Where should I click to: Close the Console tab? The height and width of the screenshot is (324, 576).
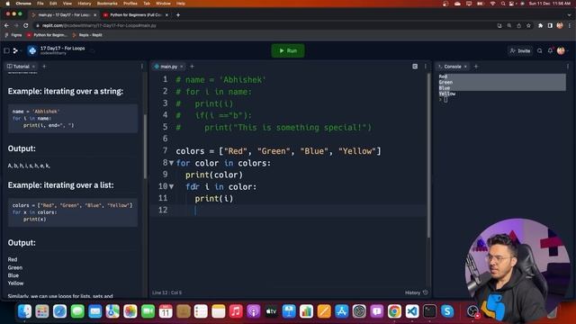coord(465,67)
